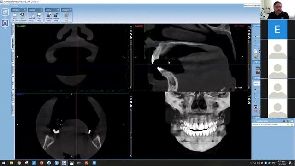The width and height of the screenshot is (295, 166).
Task: Maximize the coronal view pane
Action: click(x=131, y=28)
